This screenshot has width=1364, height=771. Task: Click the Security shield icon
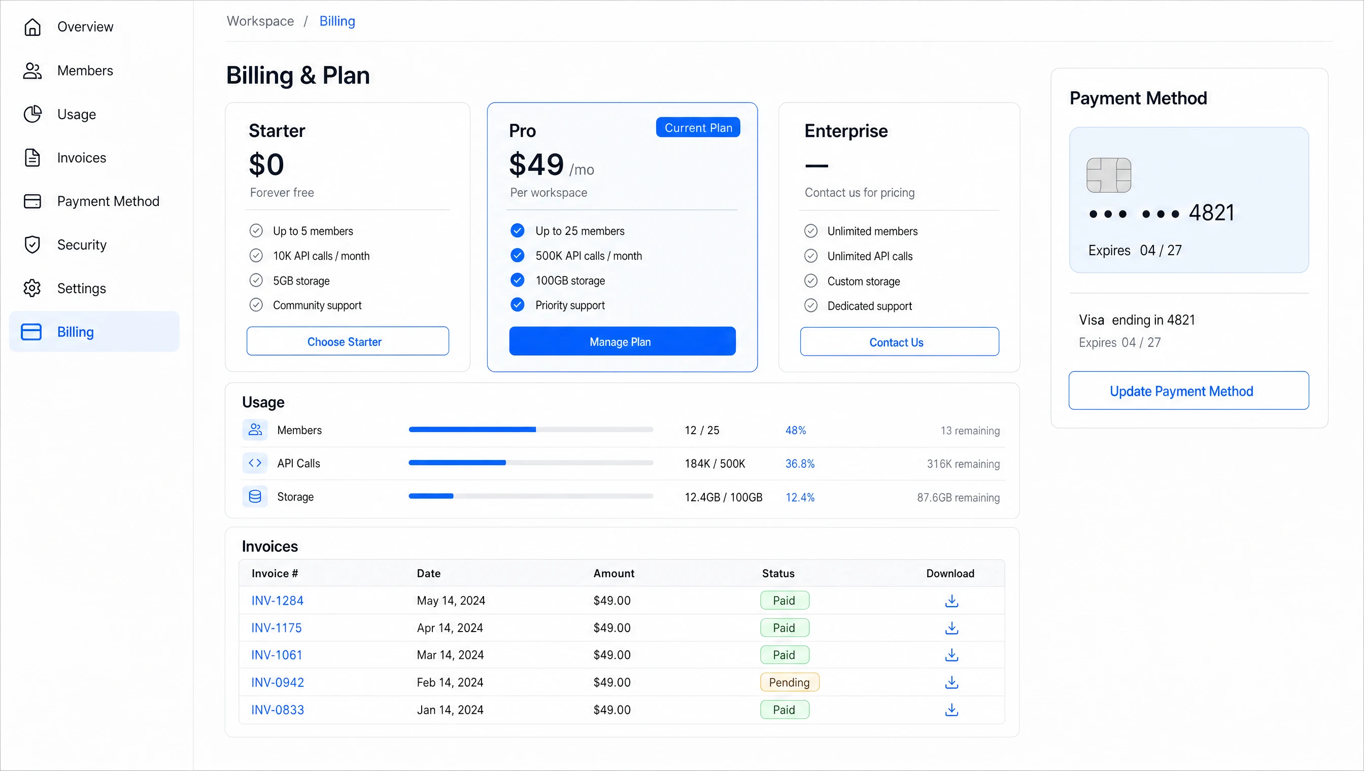pyautogui.click(x=32, y=244)
